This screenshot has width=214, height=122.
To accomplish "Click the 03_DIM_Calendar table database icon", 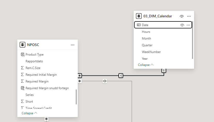I will (139, 16).
